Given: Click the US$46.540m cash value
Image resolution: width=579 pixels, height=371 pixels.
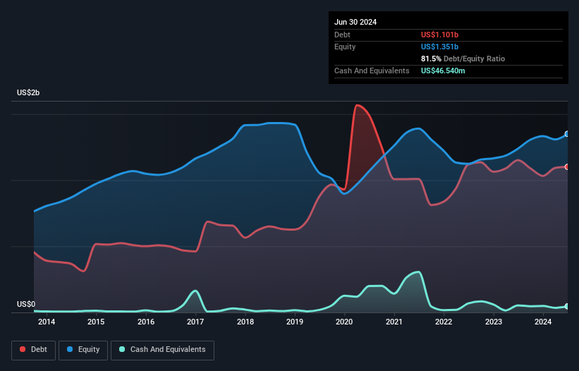Looking at the screenshot, I should [443, 71].
